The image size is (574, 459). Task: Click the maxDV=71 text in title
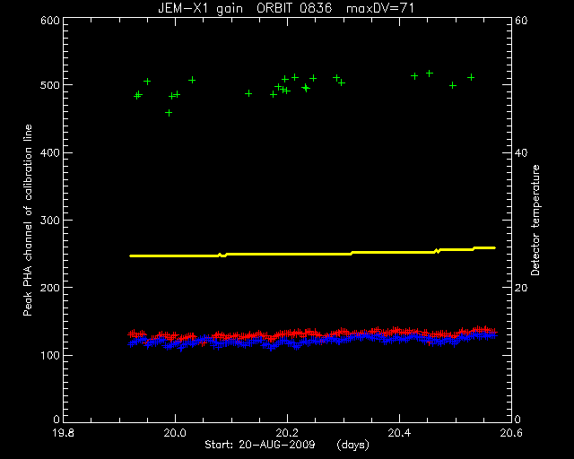pyautogui.click(x=380, y=8)
